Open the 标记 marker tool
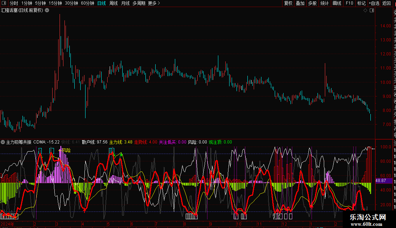Screen dimensions: 396x228 tap(361, 3)
